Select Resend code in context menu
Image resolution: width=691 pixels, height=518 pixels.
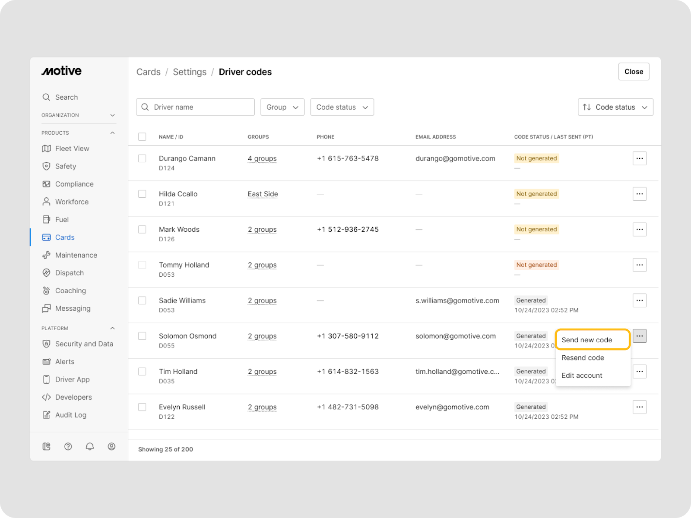[583, 358]
